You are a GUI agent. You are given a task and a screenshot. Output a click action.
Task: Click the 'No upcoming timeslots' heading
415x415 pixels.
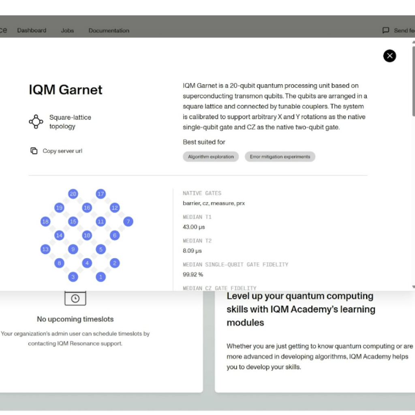click(75, 319)
